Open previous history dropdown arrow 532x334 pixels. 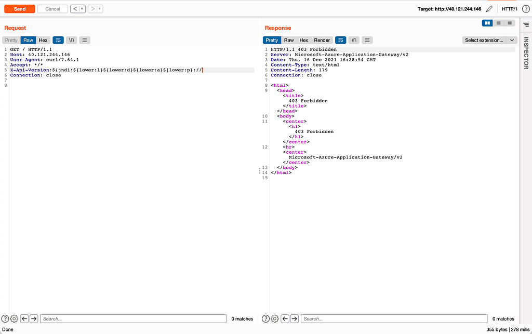pos(82,9)
